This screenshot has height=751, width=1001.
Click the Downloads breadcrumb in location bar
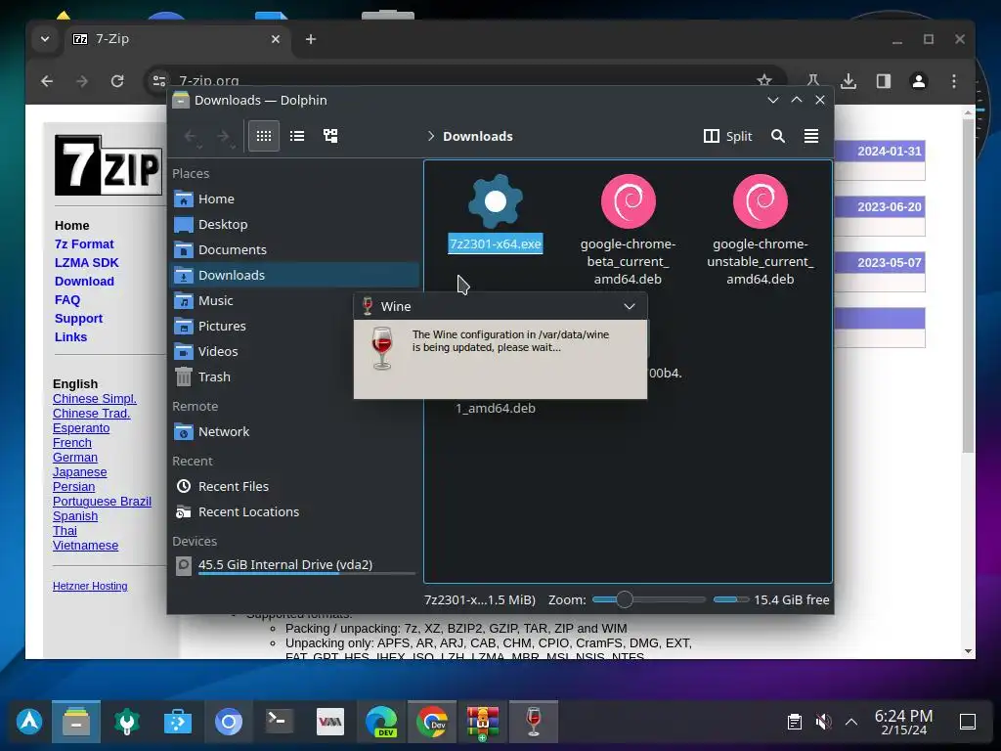[x=477, y=136]
